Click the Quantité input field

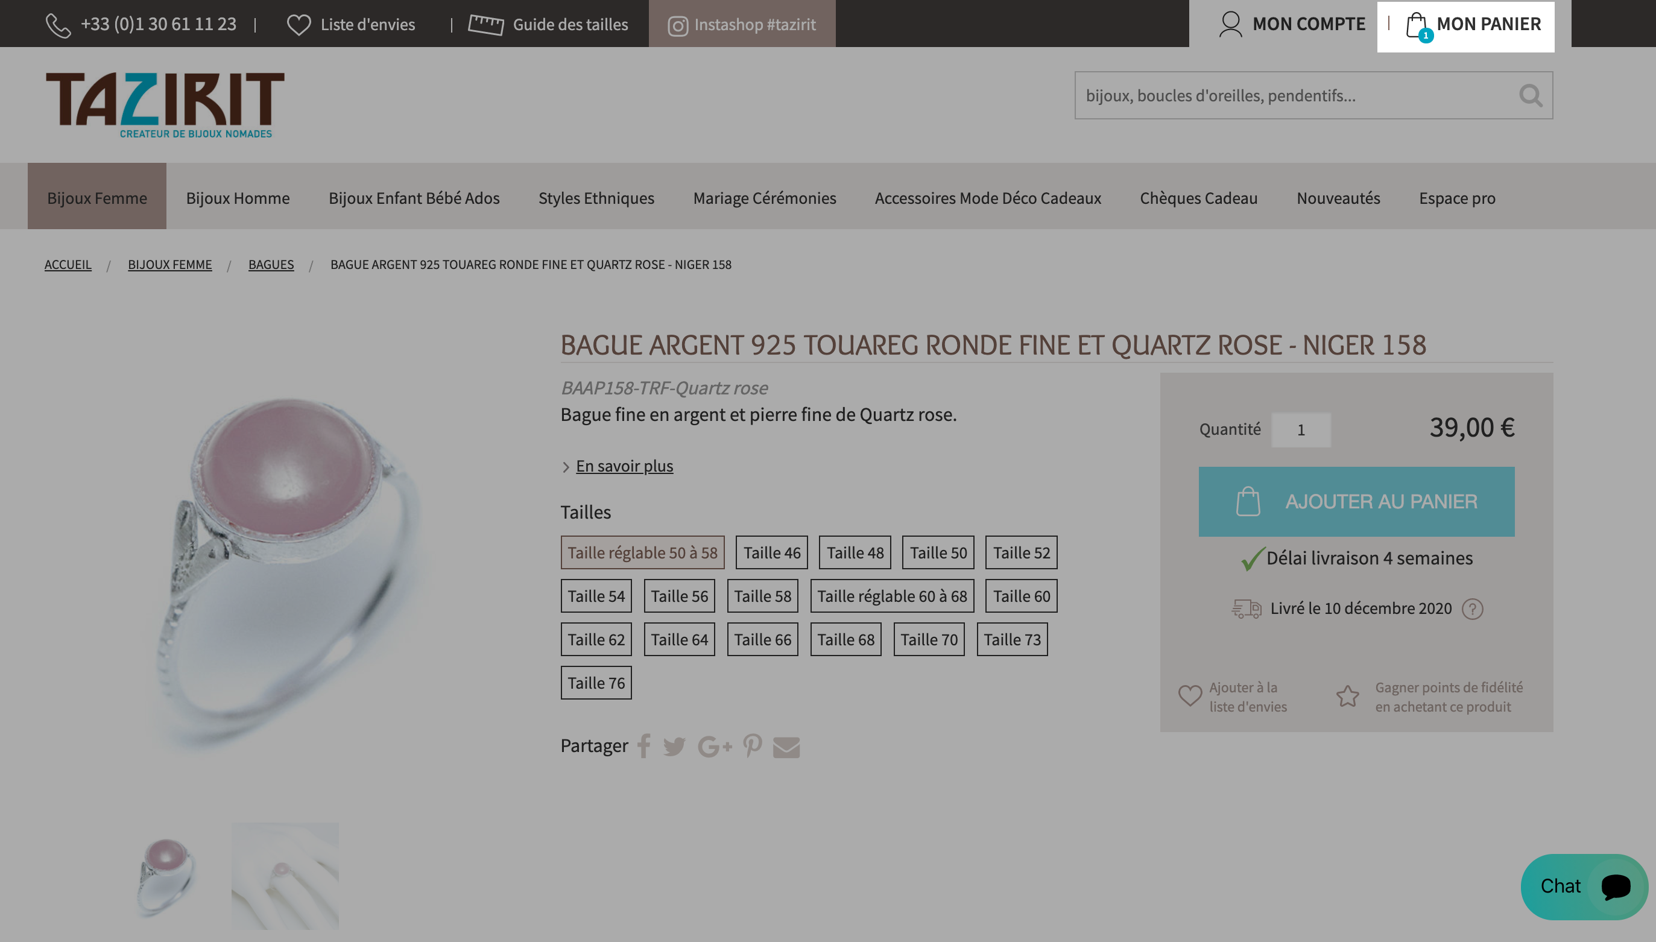tap(1301, 430)
